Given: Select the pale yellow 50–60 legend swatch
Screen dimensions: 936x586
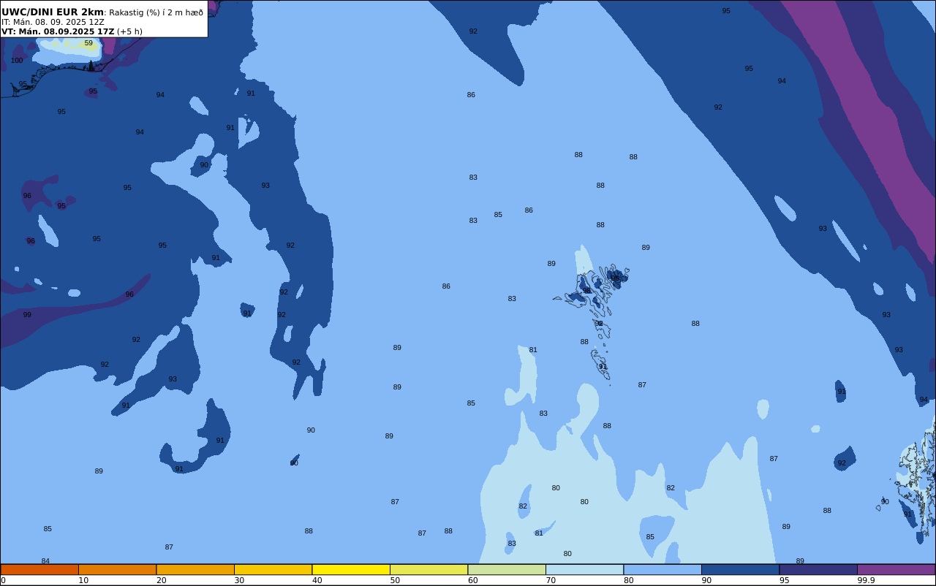Looking at the screenshot, I should [x=429, y=569].
